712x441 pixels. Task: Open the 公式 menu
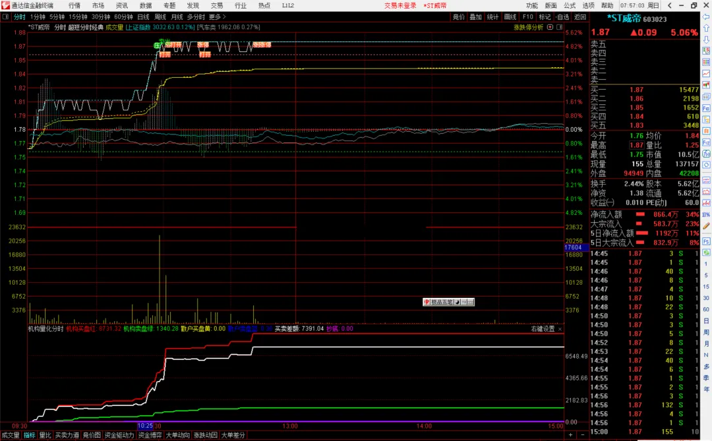click(x=570, y=5)
